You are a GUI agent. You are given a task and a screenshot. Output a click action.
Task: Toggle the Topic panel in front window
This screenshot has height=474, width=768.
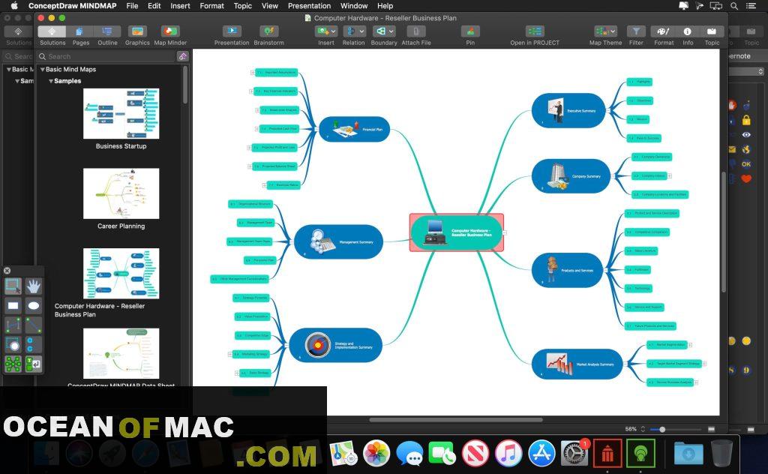(712, 31)
